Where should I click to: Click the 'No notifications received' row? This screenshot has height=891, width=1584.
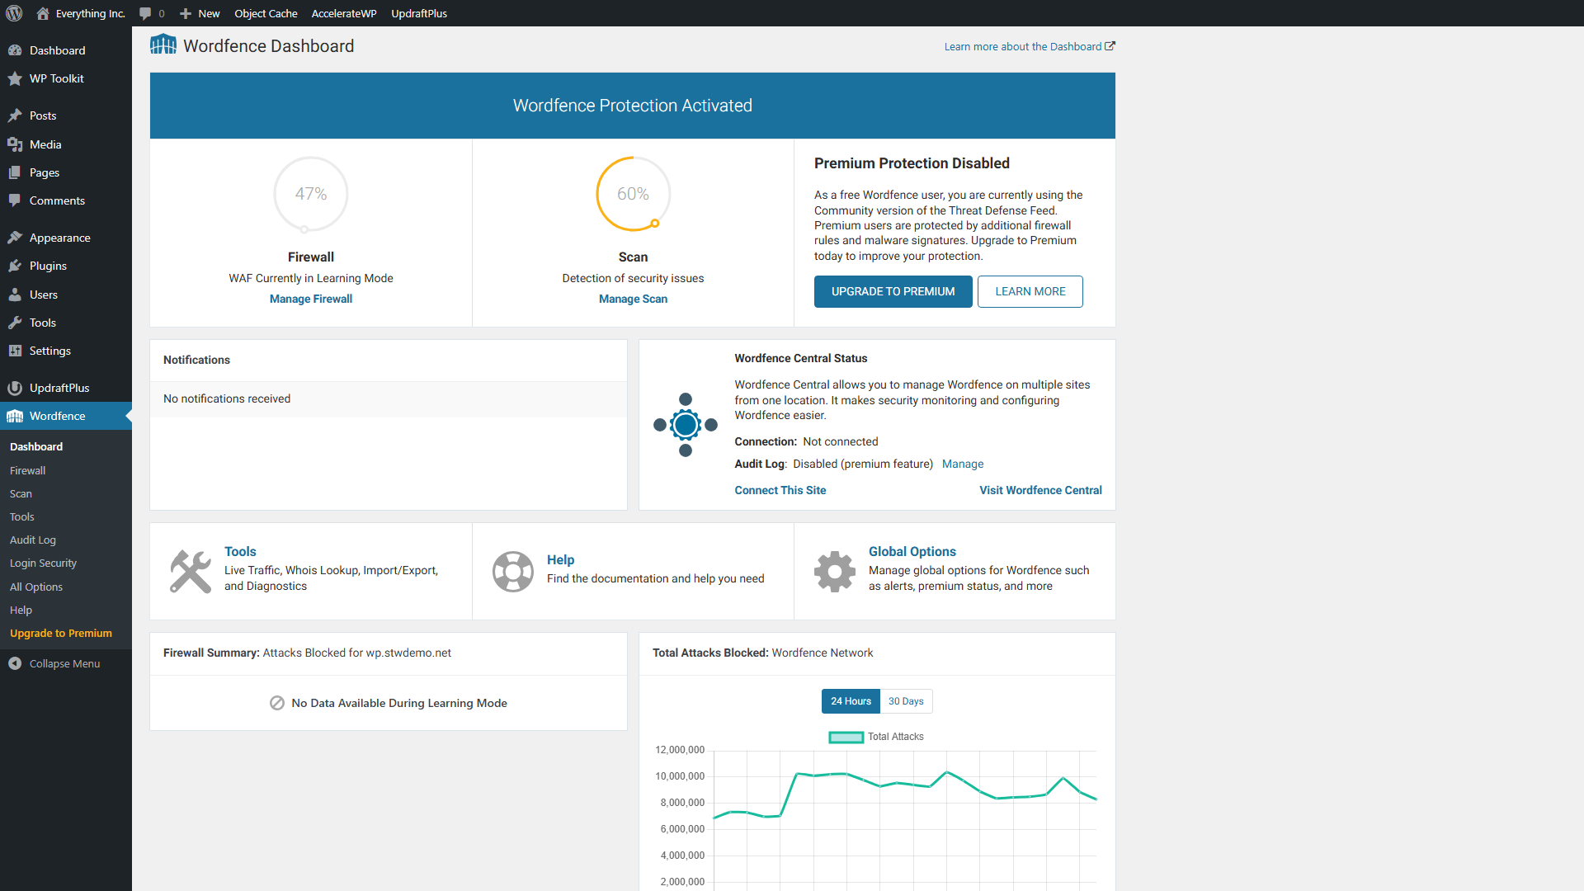(x=389, y=398)
